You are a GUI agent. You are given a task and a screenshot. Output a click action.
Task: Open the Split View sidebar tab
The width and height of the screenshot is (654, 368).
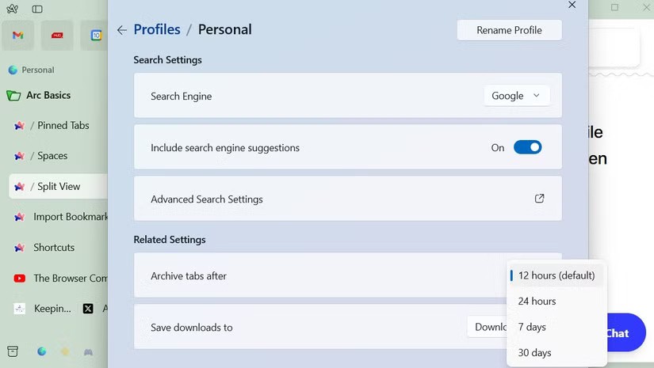57,186
